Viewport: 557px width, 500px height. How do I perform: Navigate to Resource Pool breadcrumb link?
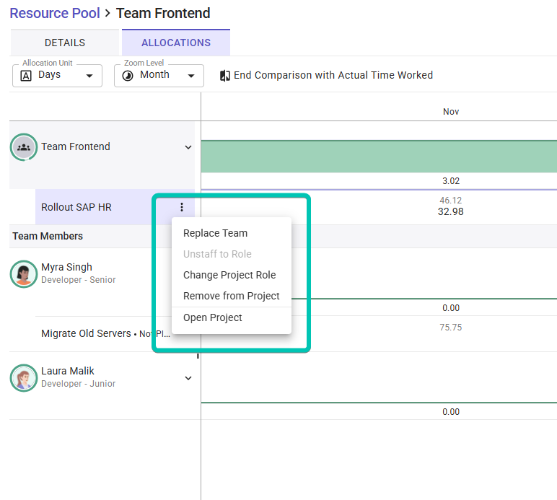click(x=55, y=13)
